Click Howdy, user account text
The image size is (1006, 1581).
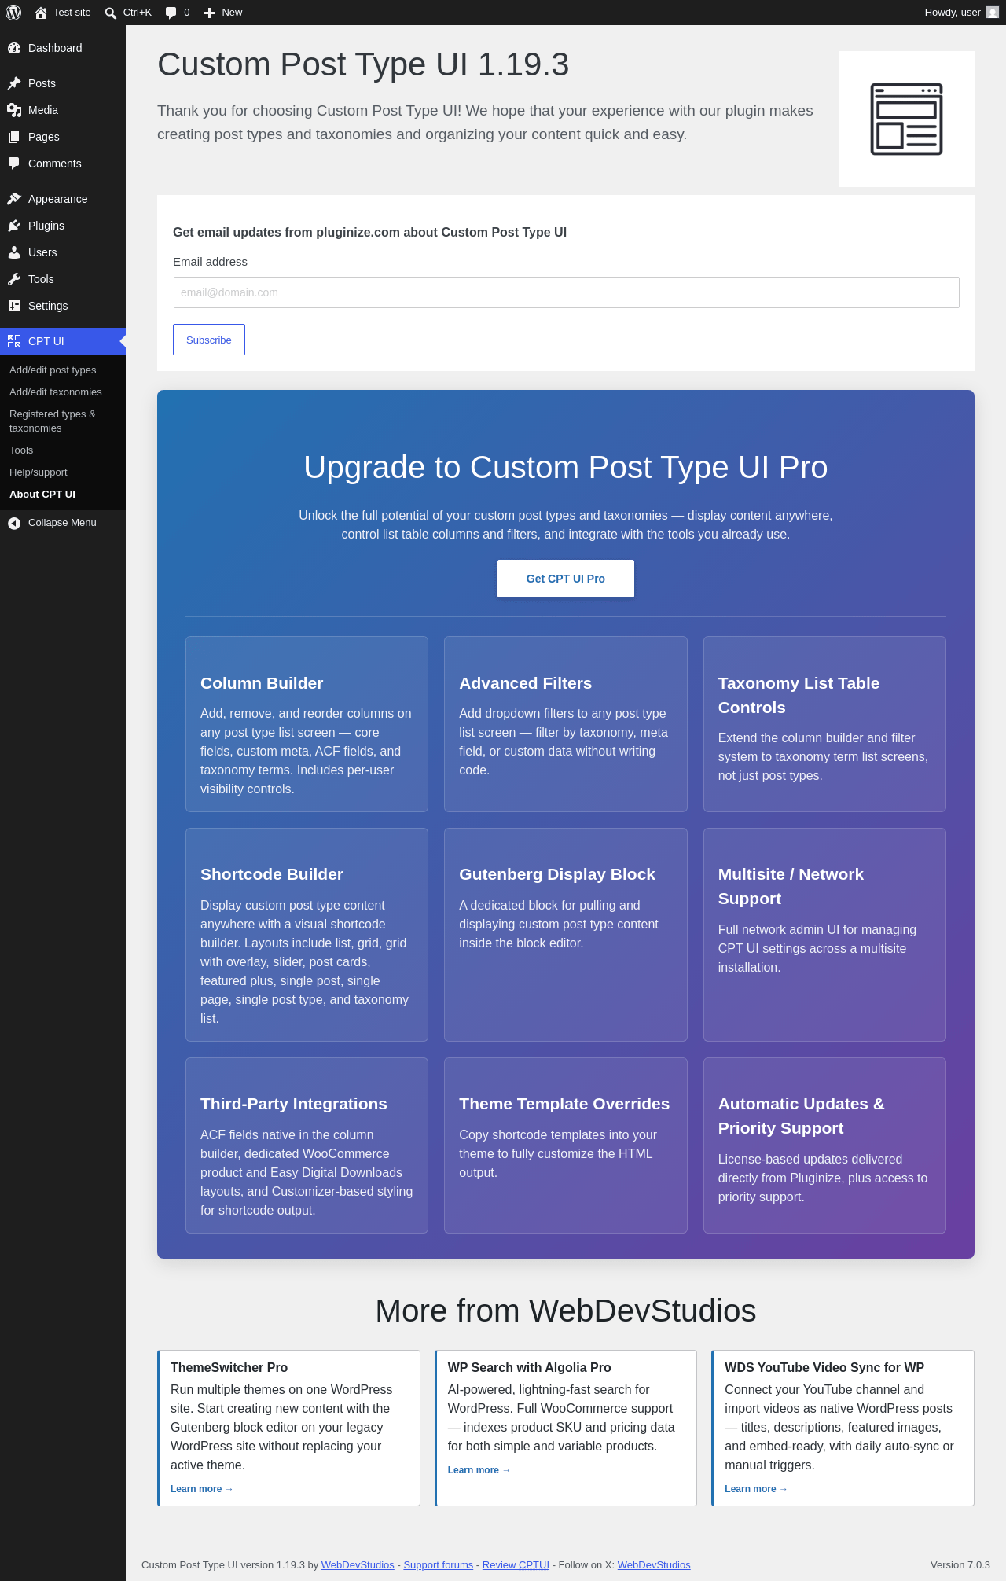pos(953,13)
